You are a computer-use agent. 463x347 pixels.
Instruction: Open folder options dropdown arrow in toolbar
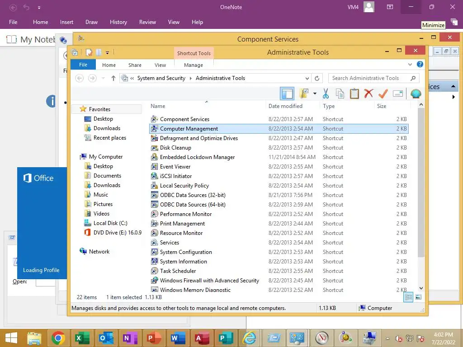[315, 94]
